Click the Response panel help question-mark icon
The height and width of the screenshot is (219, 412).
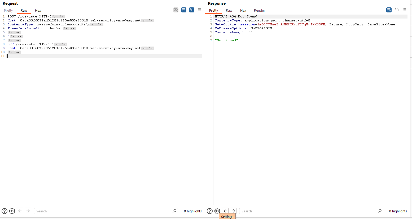tap(210, 211)
